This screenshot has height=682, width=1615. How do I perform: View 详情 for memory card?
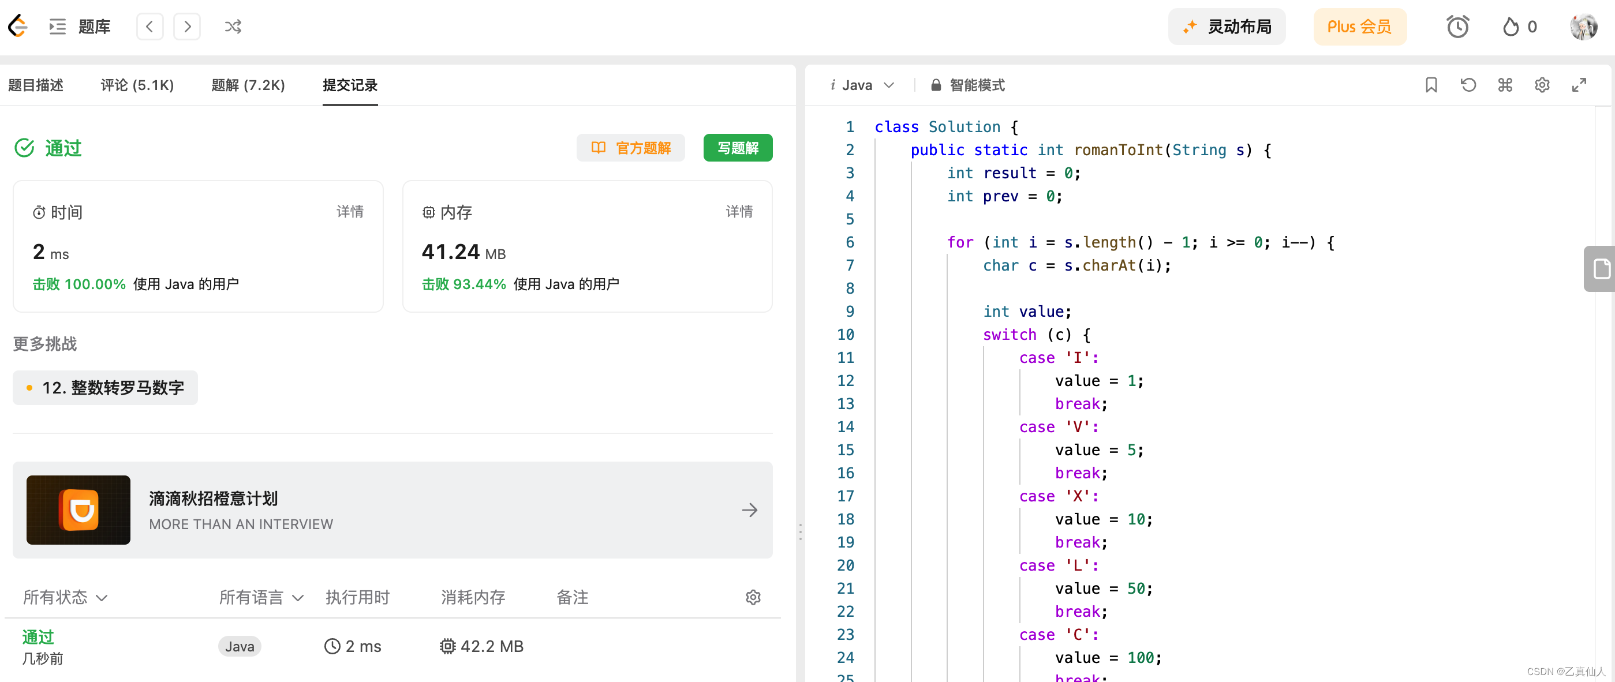[739, 211]
